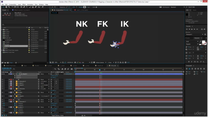208x117 pixels.
Task: Hide the C_R_Hand 2 layer
Action: tap(2, 74)
